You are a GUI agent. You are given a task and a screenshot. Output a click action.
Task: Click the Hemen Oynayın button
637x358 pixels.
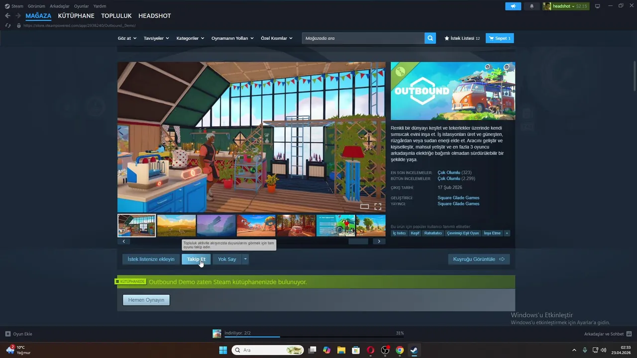click(x=146, y=300)
